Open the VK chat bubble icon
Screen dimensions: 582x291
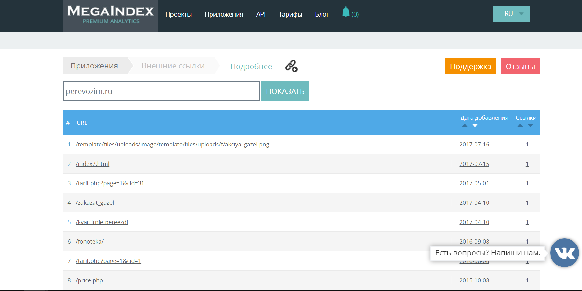point(565,253)
